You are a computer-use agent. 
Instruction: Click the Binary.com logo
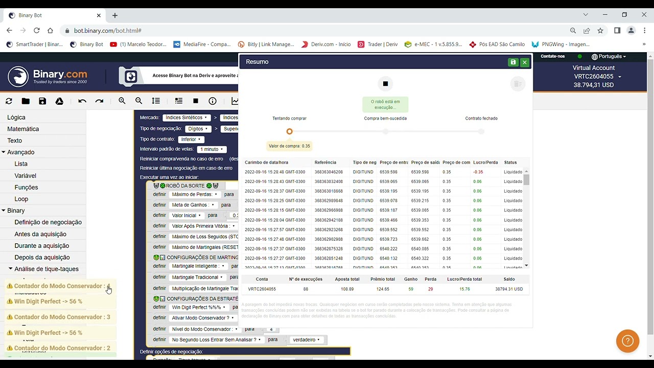tap(48, 77)
